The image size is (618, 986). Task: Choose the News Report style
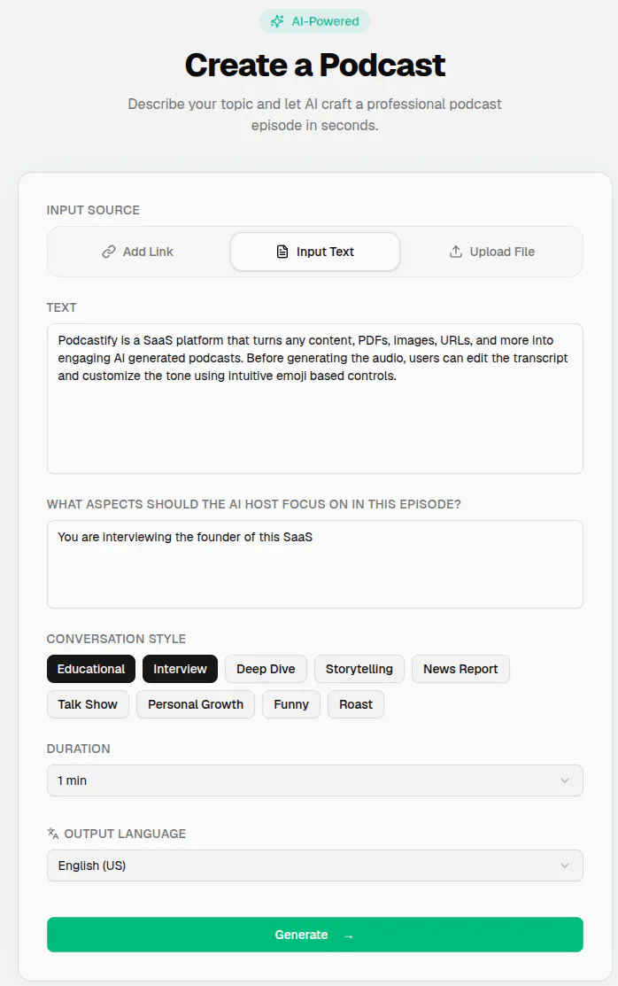click(x=460, y=669)
